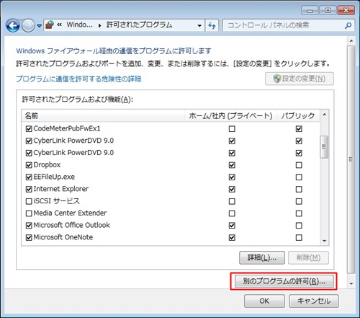Sort by the 名前 column header
This screenshot has width=360, height=318.
tap(103, 116)
